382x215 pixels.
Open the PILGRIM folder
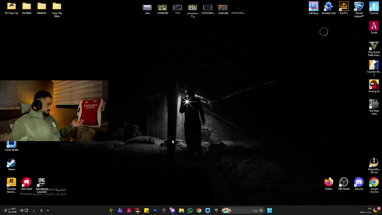27,8
